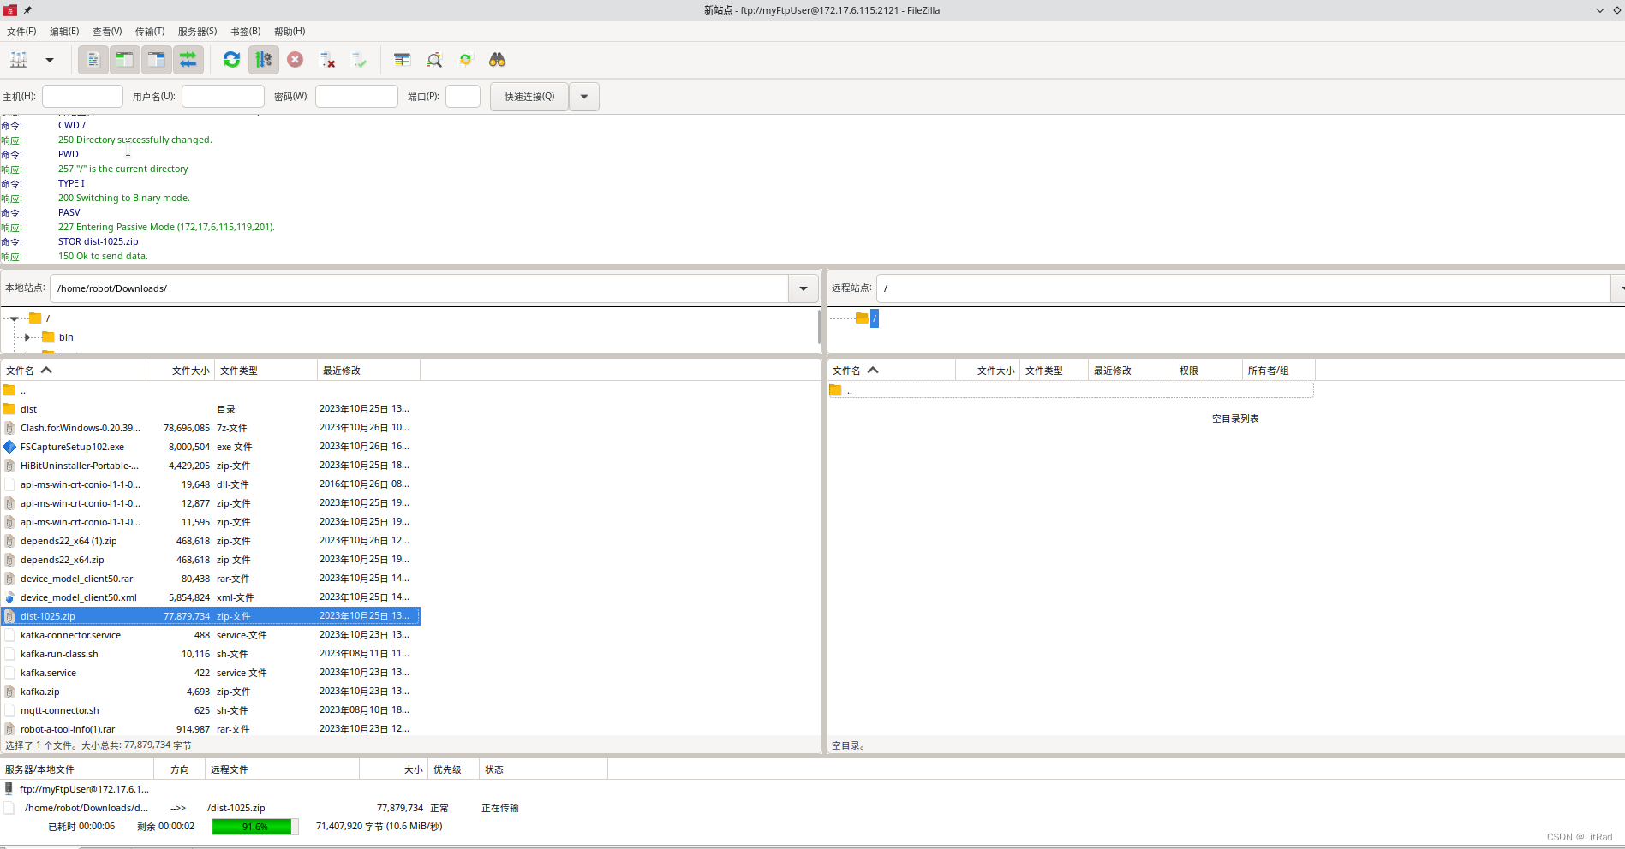Toggle processing of the transfer queue

tap(264, 60)
